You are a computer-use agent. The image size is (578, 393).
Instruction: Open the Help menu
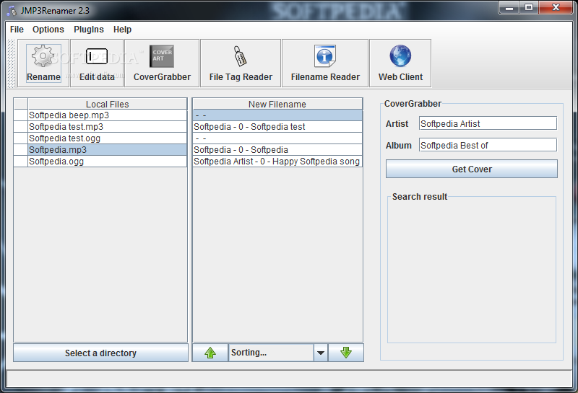coord(122,30)
